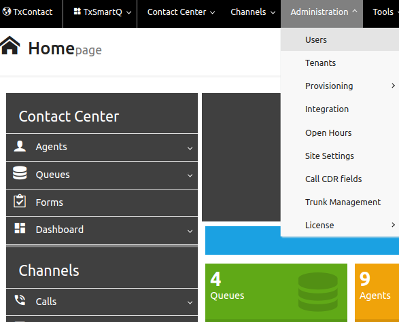Screen dimensions: 399x322
Task: Expand Provisioning submenu arrow
Action: click(394, 86)
